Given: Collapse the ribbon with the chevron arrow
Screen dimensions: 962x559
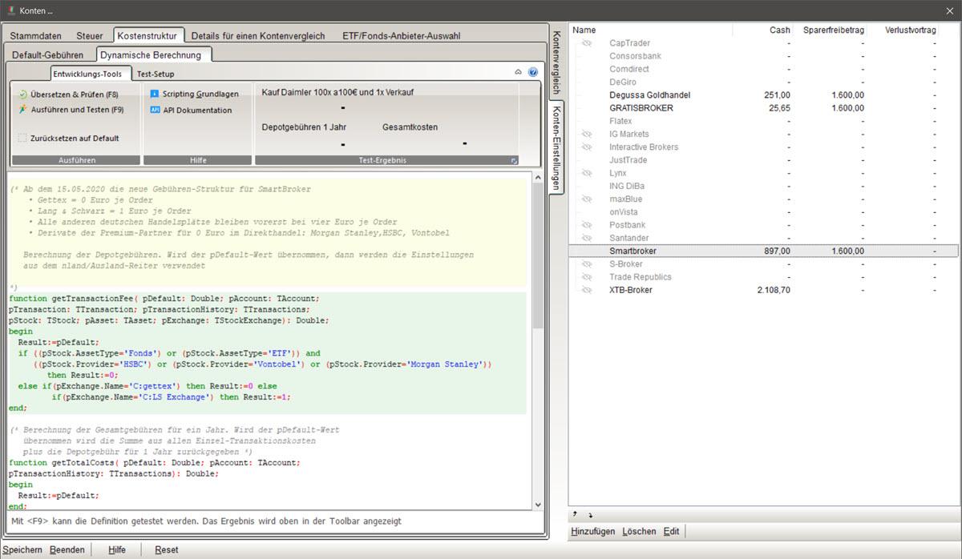Looking at the screenshot, I should pyautogui.click(x=518, y=72).
